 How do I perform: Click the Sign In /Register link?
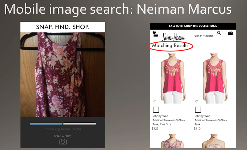click(x=204, y=36)
